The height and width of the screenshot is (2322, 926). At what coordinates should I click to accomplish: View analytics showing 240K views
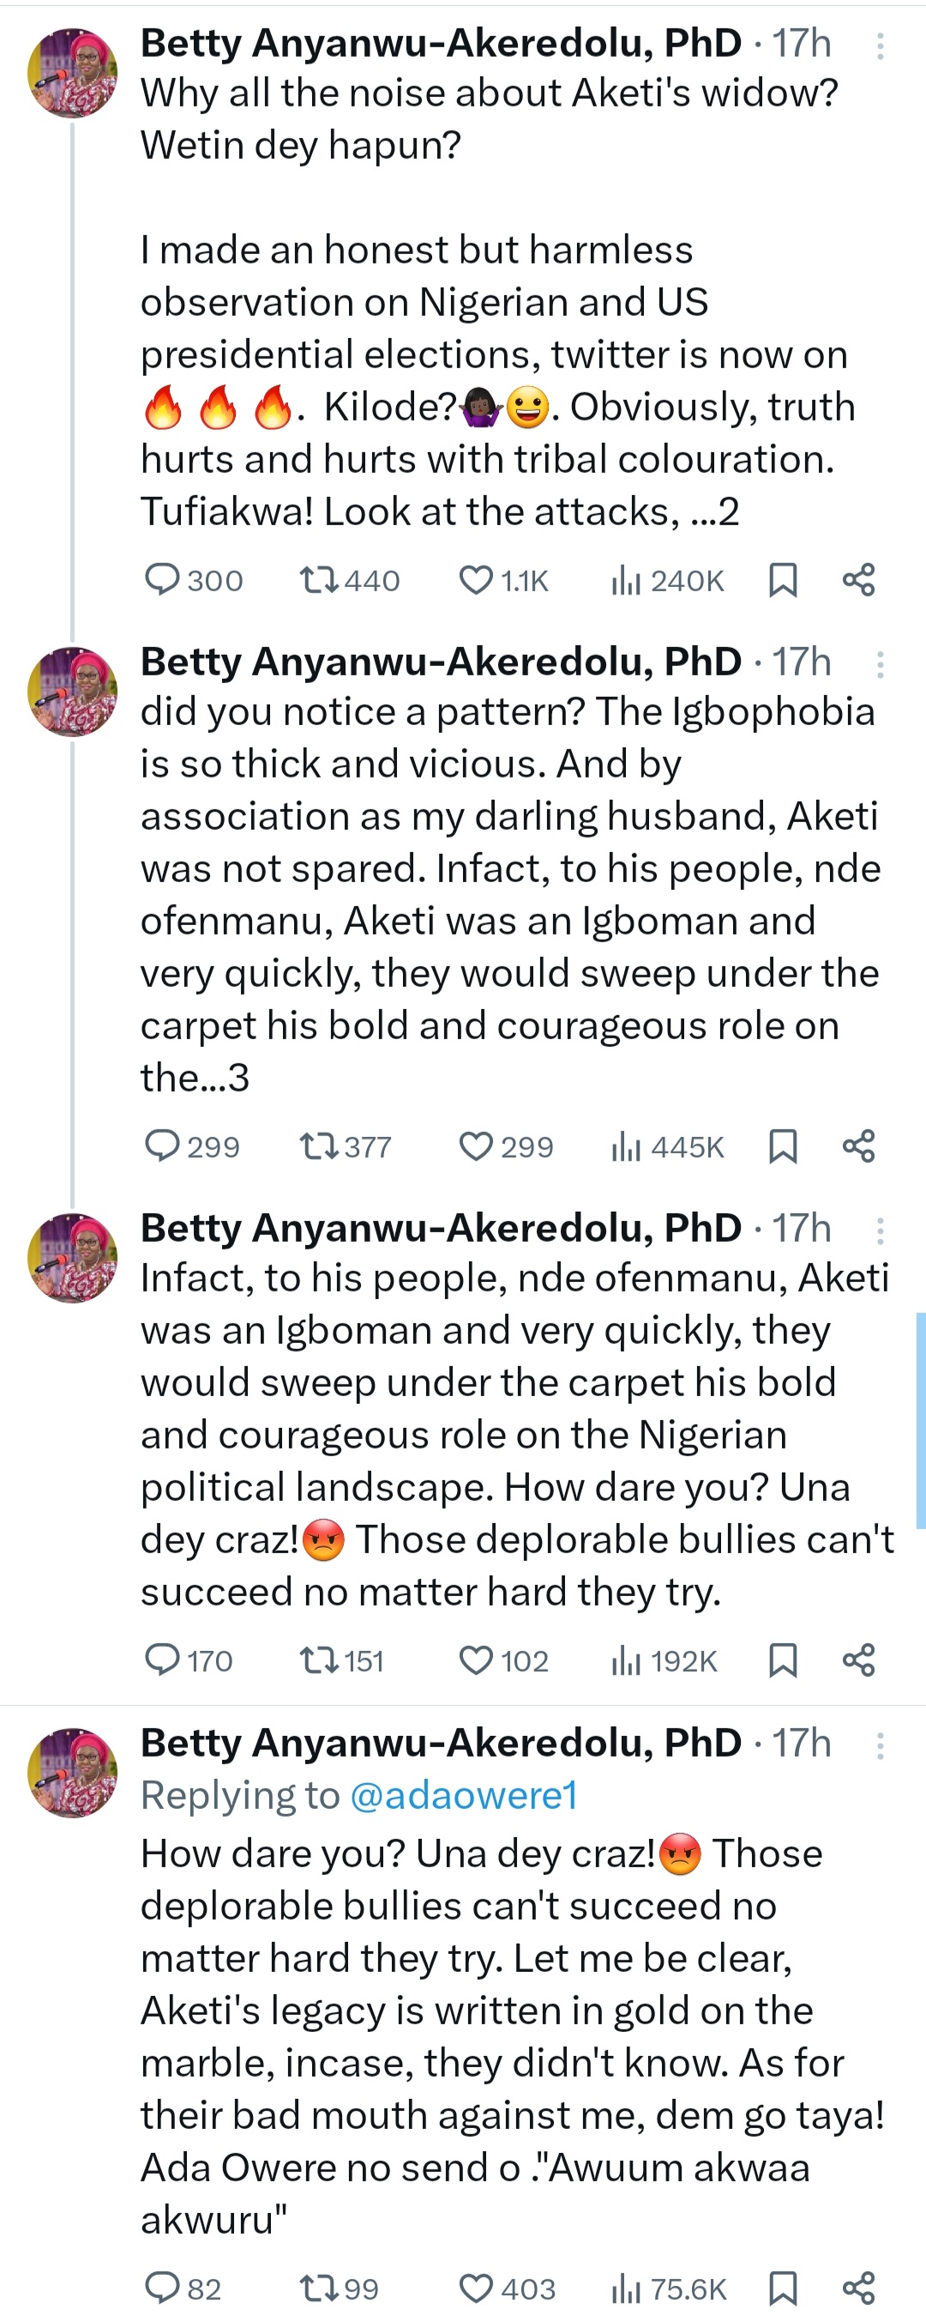625,579
